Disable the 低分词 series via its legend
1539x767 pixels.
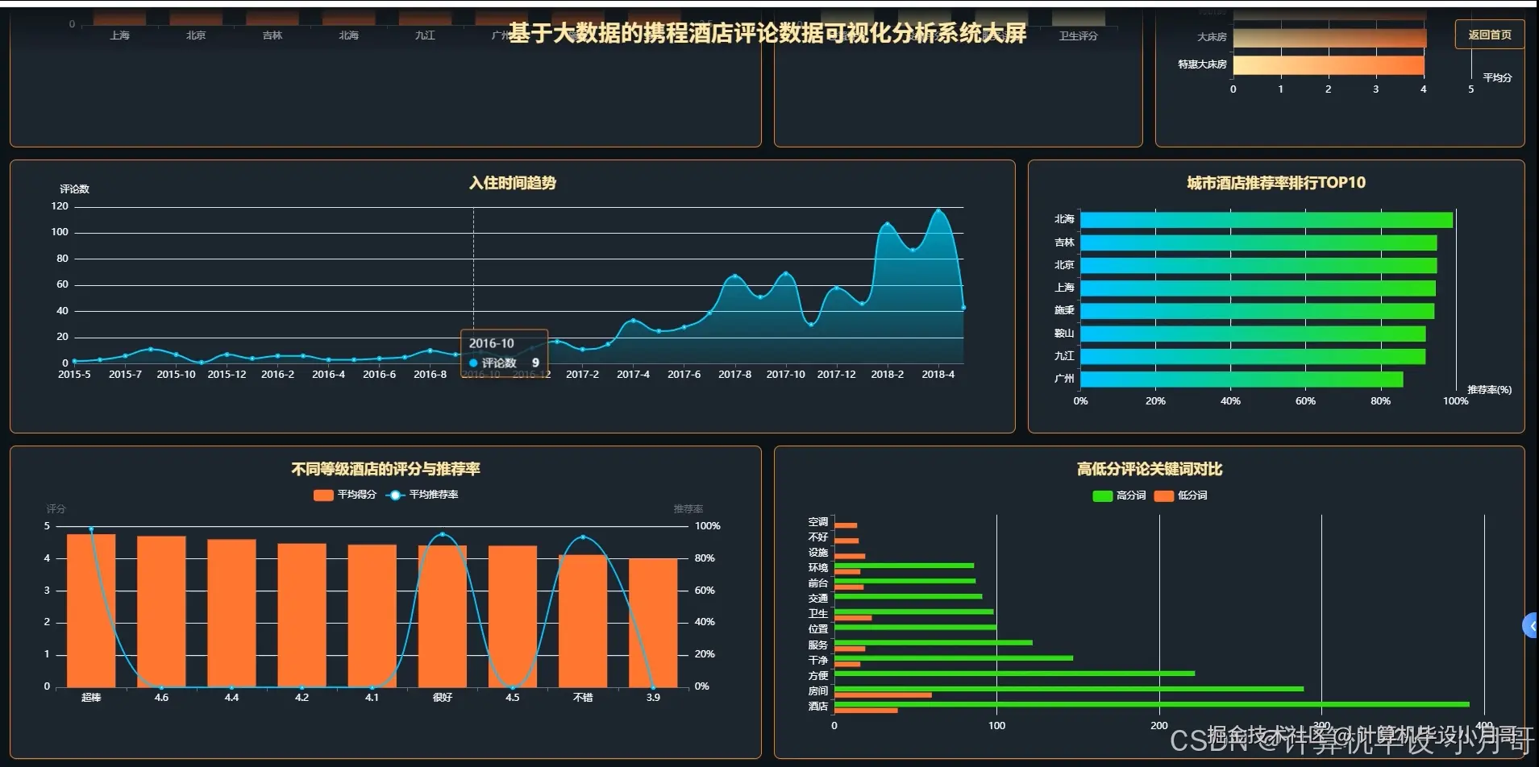coord(1194,495)
